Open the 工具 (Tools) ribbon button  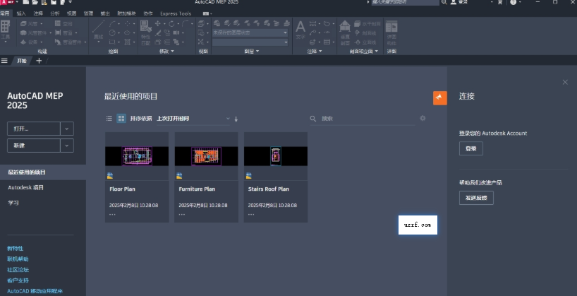(5, 32)
